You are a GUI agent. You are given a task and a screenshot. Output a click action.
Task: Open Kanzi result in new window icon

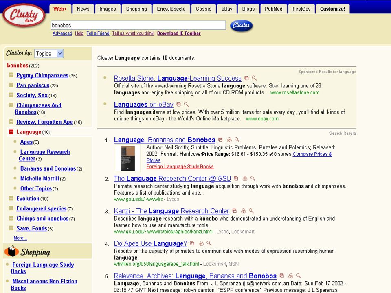(235, 211)
